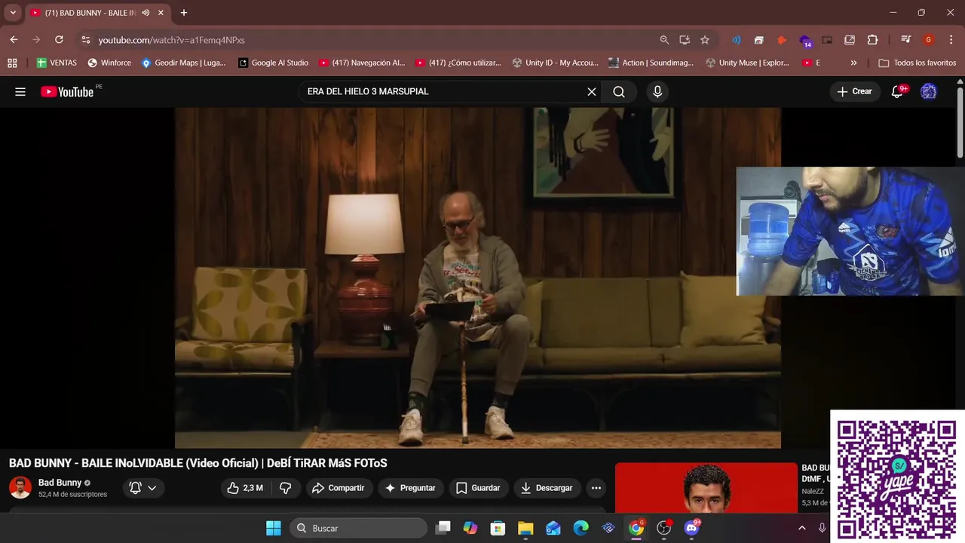Open the orange bird extension icon
The image size is (965, 543).
[x=782, y=40]
